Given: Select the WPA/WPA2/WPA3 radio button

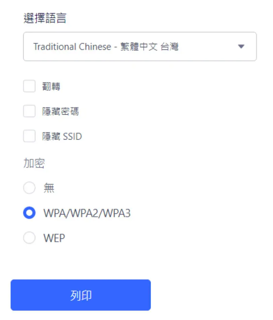Looking at the screenshot, I should (x=29, y=213).
